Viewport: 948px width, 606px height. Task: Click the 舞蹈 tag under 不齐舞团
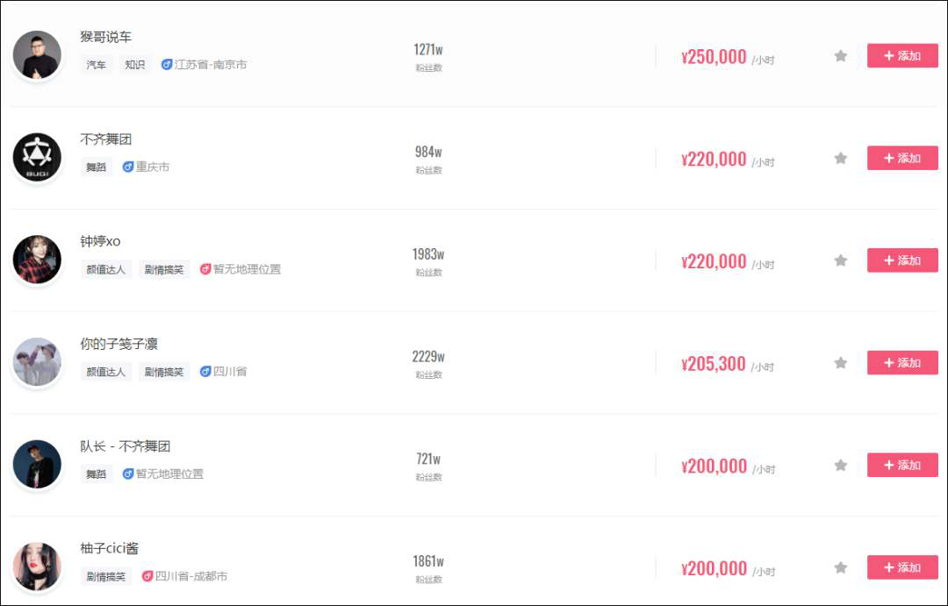coord(96,167)
